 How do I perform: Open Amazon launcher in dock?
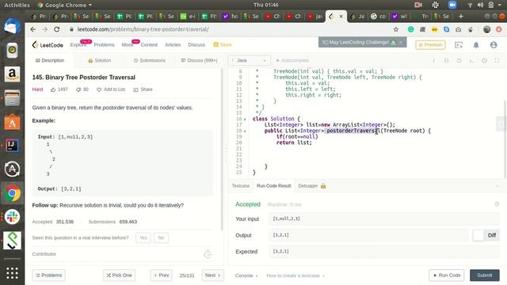pos(12,74)
